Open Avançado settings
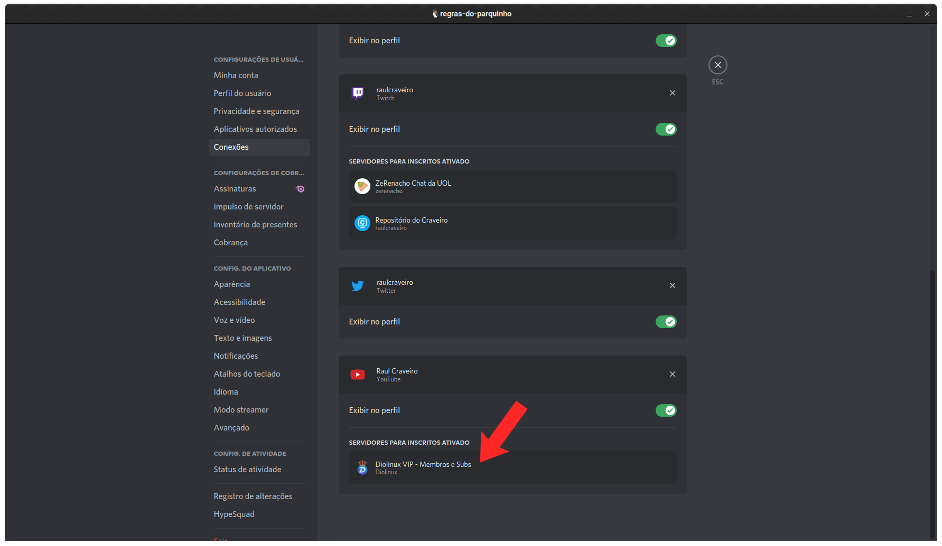Viewport: 942px width, 546px height. 259,428
